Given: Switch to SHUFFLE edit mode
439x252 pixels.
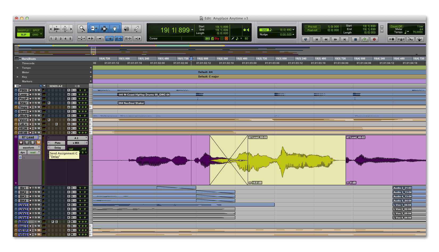Looking at the screenshot, I should click(x=23, y=30).
